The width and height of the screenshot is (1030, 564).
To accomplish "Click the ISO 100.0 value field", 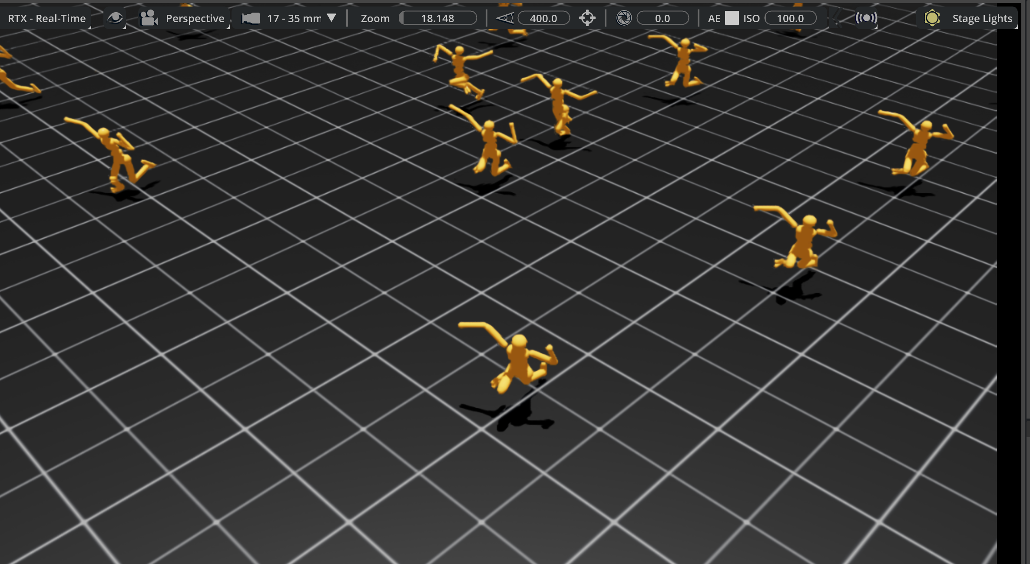I will click(x=790, y=18).
